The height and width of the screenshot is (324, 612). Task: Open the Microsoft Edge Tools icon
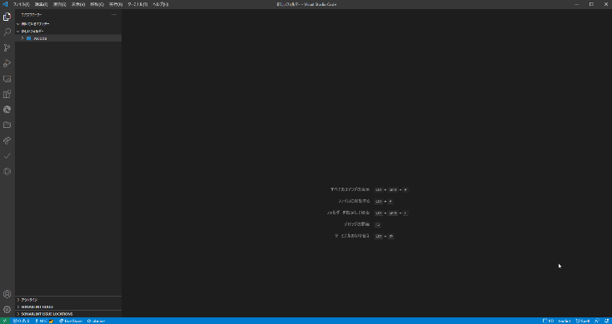(7, 110)
